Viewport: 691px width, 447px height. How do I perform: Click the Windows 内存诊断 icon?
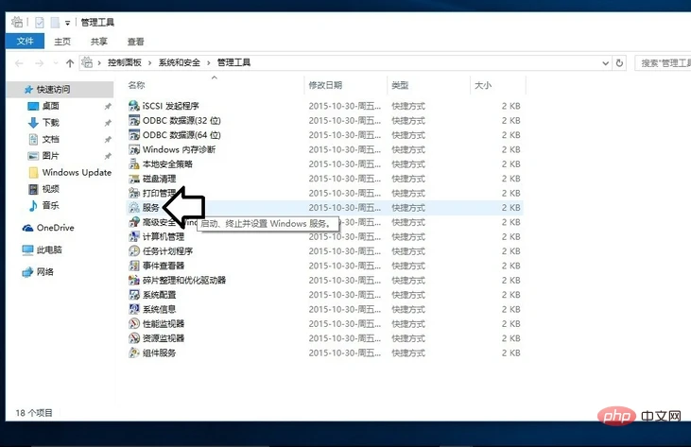tap(134, 149)
